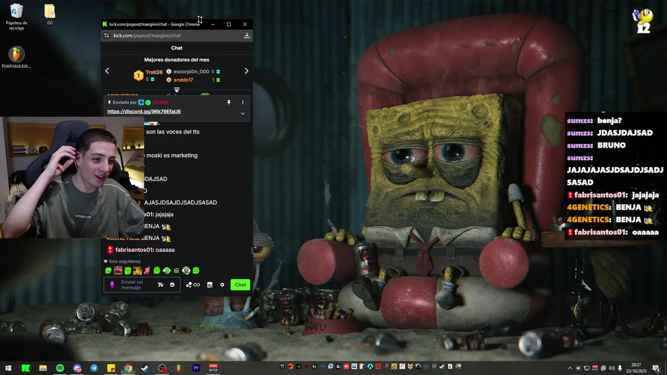Open the Windows Start menu

[x=8, y=368]
